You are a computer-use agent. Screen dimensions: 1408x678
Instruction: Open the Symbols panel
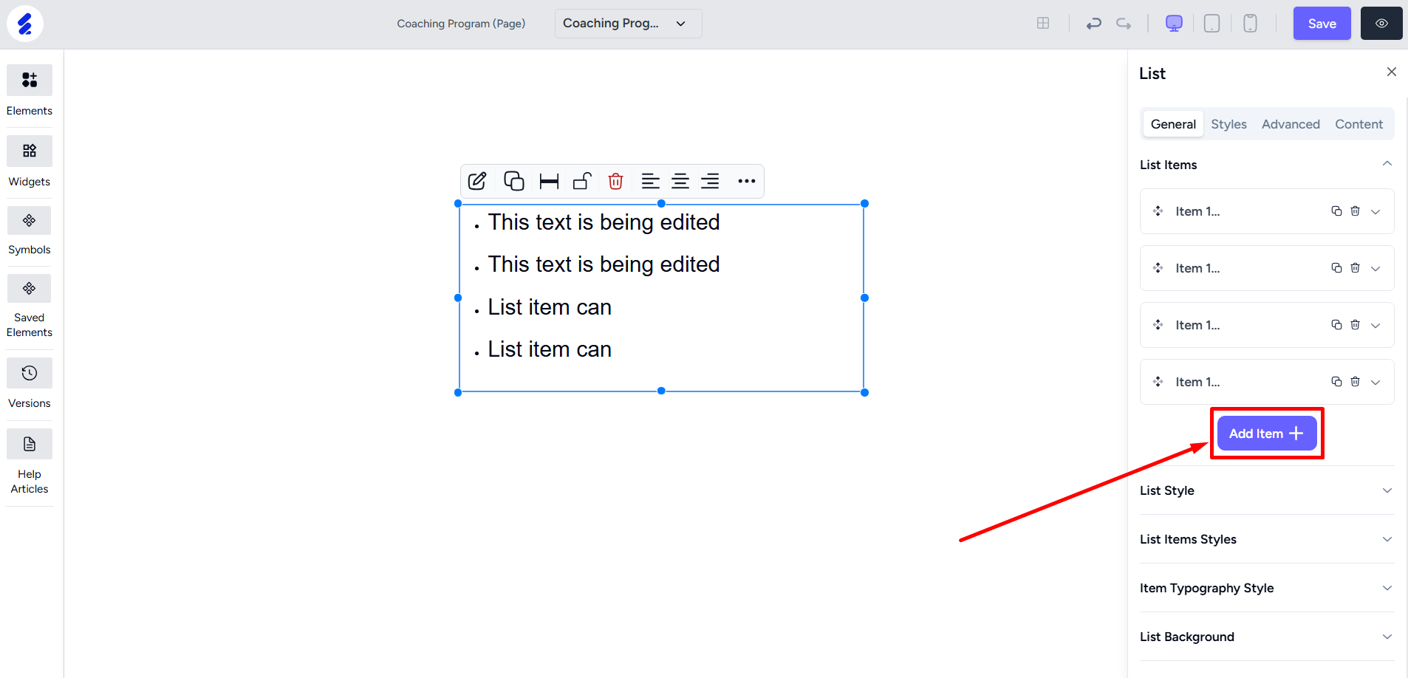(x=30, y=230)
